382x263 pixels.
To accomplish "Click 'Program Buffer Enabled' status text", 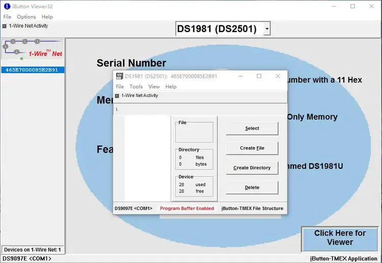I will [x=187, y=208].
